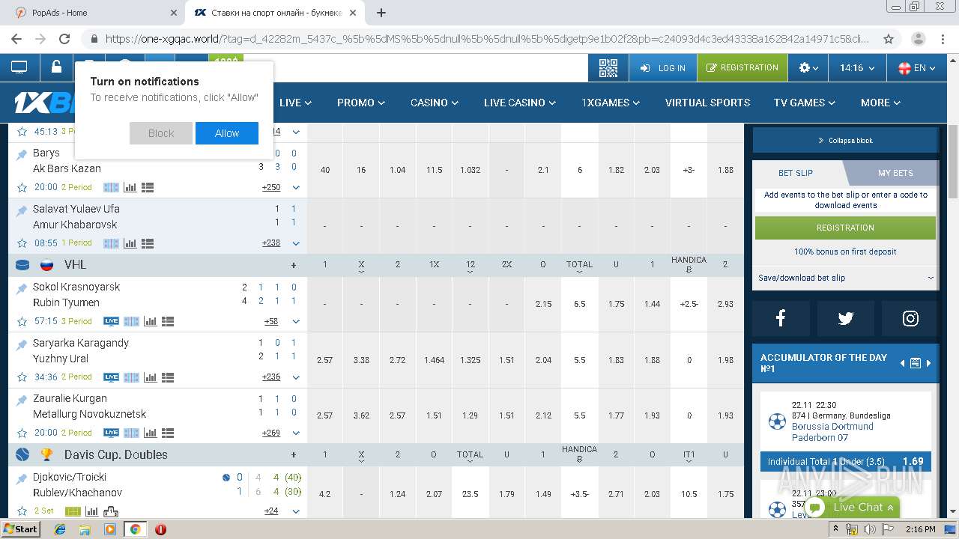Expand markets for Zauralie Kurgan match
This screenshot has height=539, width=959.
(x=296, y=433)
